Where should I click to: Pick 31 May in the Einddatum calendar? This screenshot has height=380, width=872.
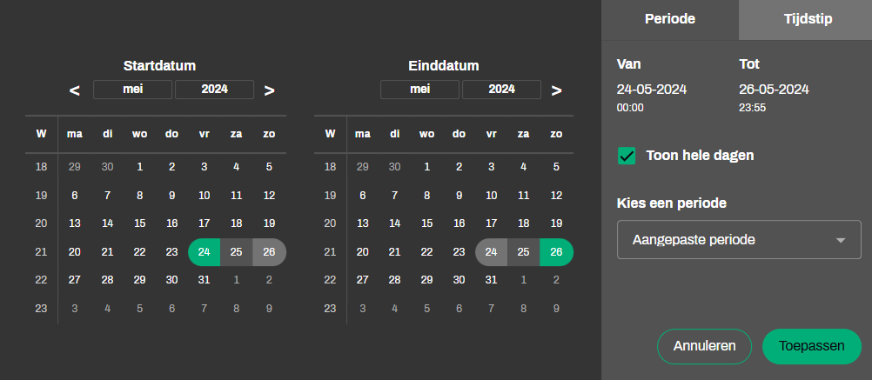click(x=492, y=280)
